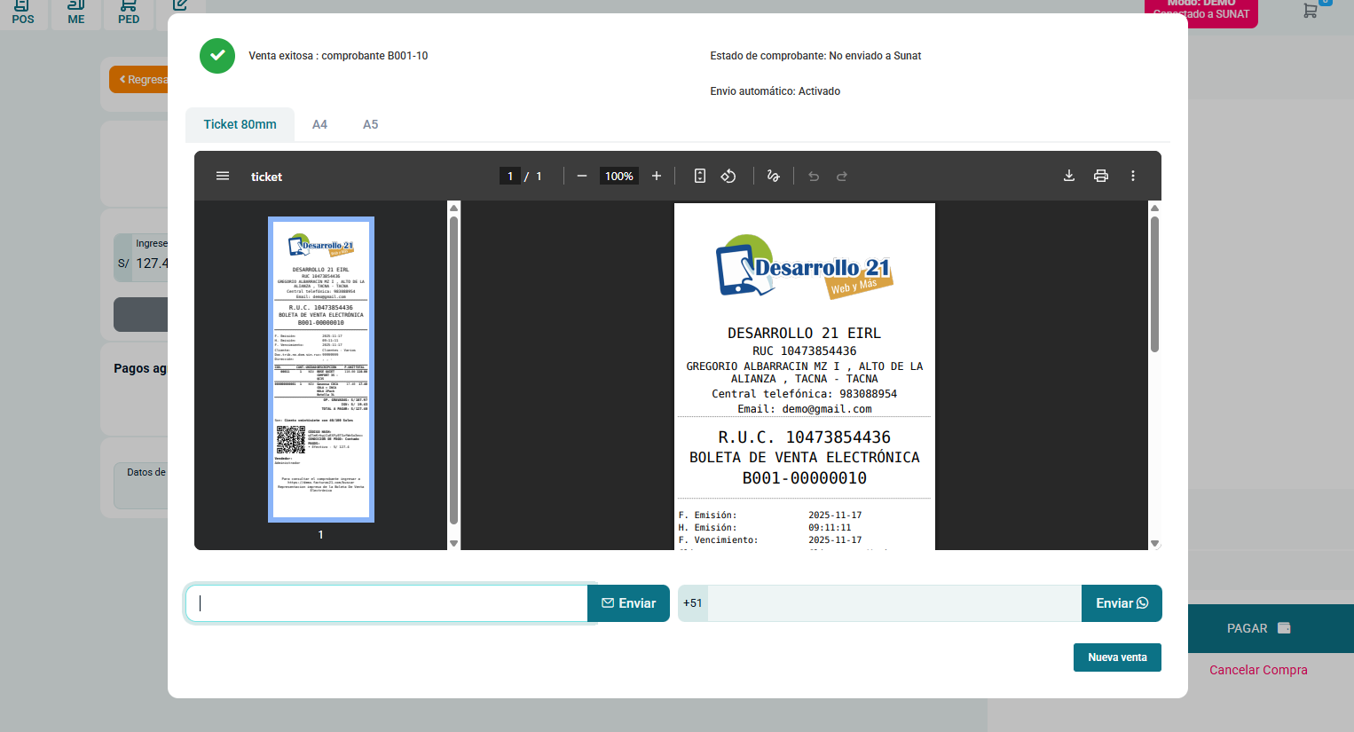Rotate the ticket document counterclockwise
The width and height of the screenshot is (1354, 732).
728,177
